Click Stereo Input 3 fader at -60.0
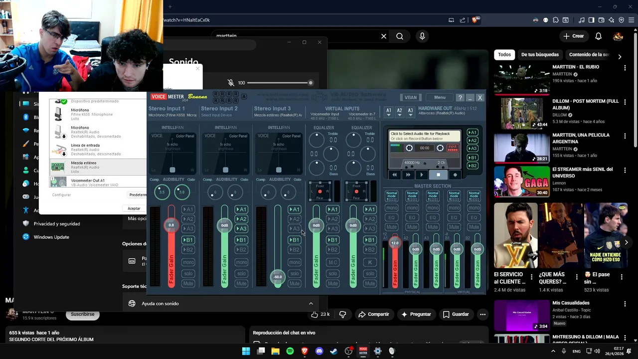638x359 pixels. (278, 277)
